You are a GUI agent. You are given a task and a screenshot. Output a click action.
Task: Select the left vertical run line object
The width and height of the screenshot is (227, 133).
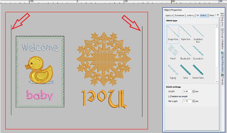(x=11, y=70)
